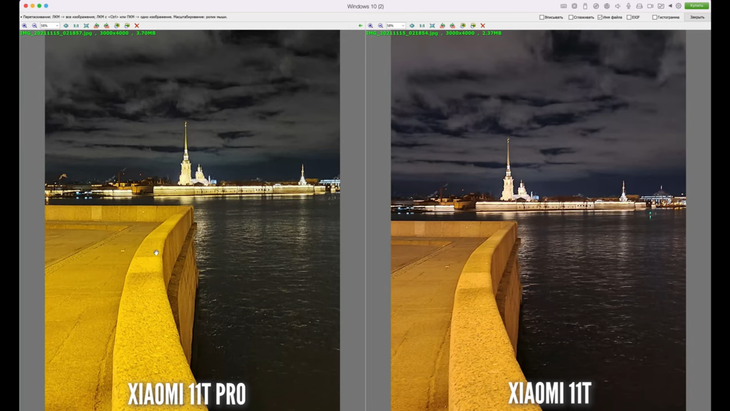
Task: Click Parallels shared folder picture icon
Action: (x=661, y=6)
